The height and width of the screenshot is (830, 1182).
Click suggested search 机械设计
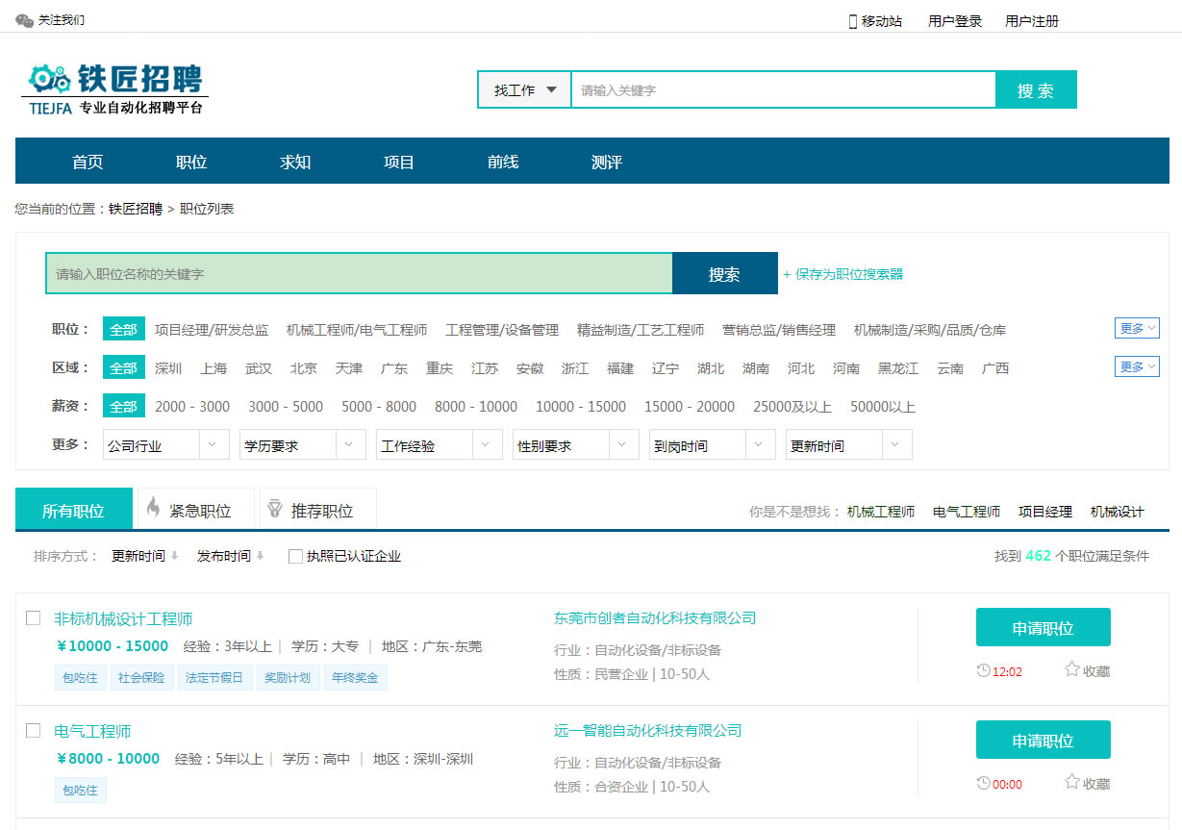[x=1118, y=512]
